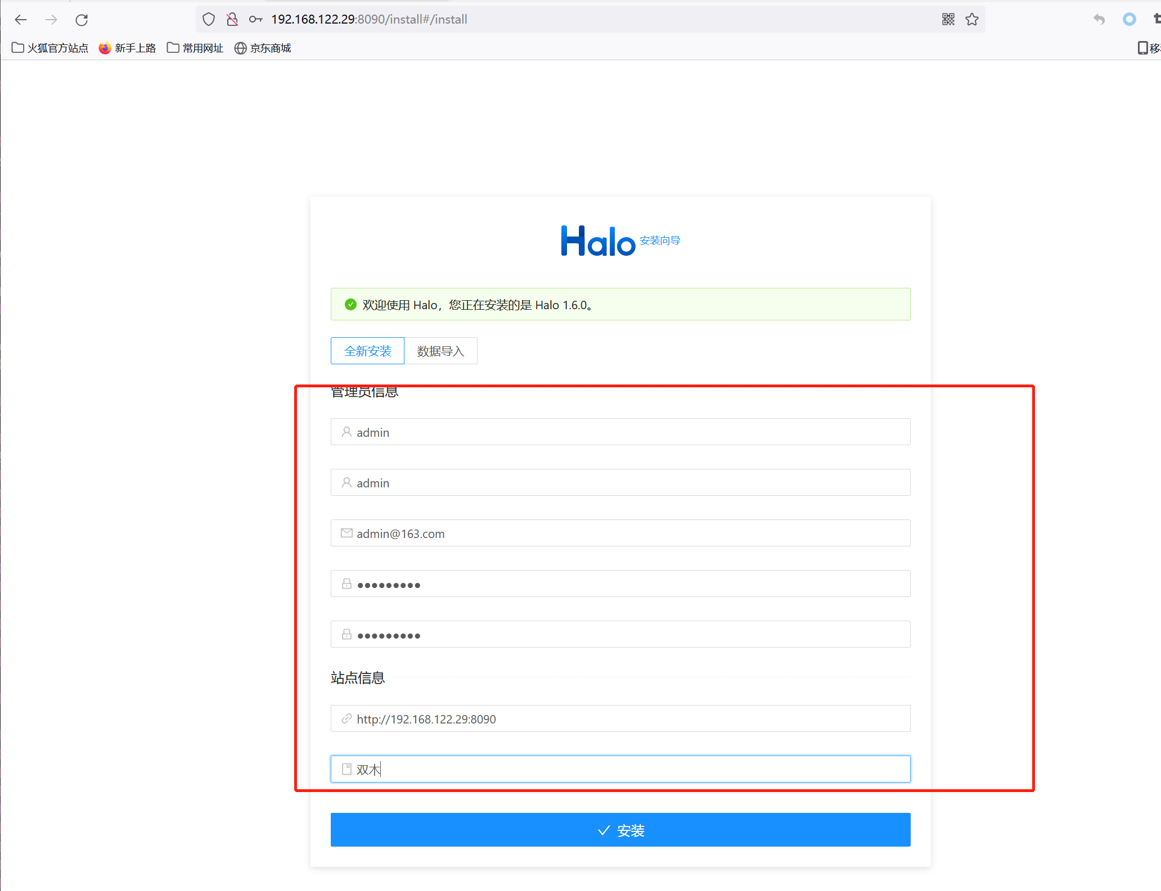Select the 全新安装 tab
The height and width of the screenshot is (891, 1161).
click(x=367, y=351)
